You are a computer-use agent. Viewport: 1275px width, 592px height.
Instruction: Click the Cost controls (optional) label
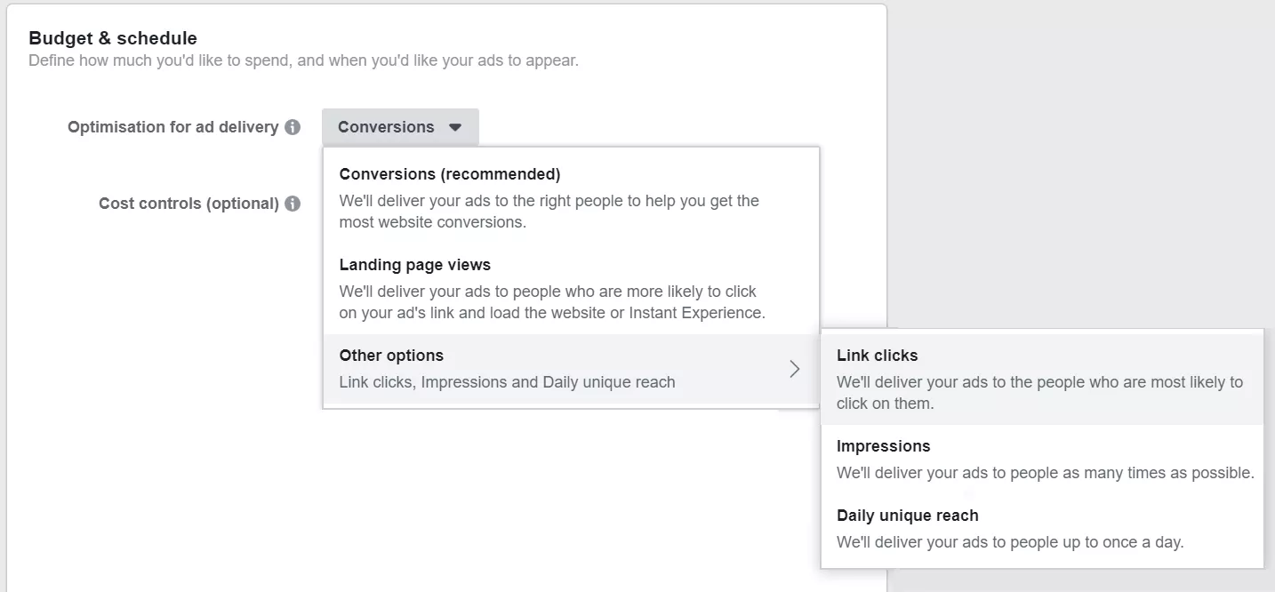(x=189, y=204)
